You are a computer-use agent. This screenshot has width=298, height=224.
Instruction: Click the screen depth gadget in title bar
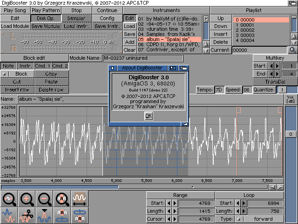click(292, 3)
